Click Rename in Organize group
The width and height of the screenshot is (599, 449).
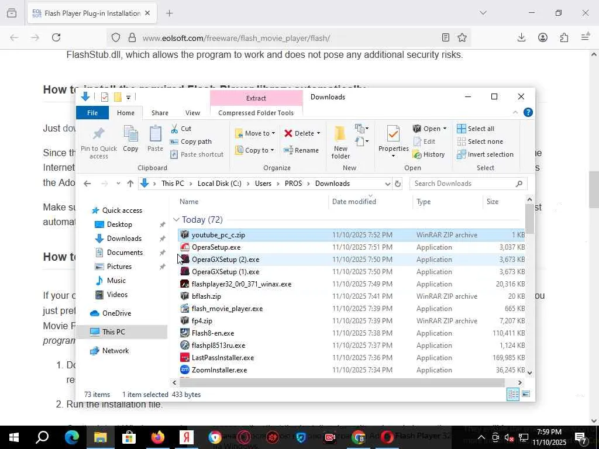tap(301, 150)
